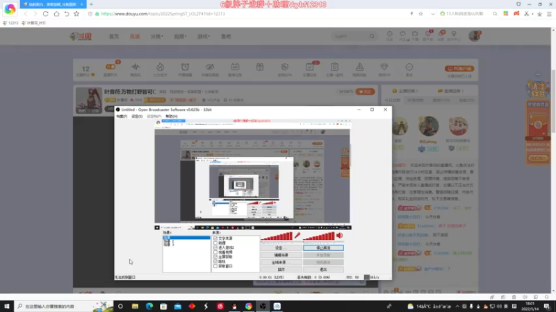The width and height of the screenshot is (556, 312).
Task: Open File Explorer from the taskbar
Action: point(135,306)
